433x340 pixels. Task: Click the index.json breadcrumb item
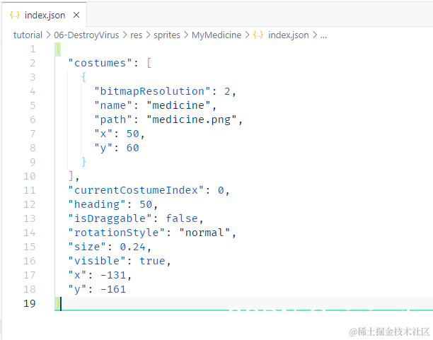click(288, 35)
